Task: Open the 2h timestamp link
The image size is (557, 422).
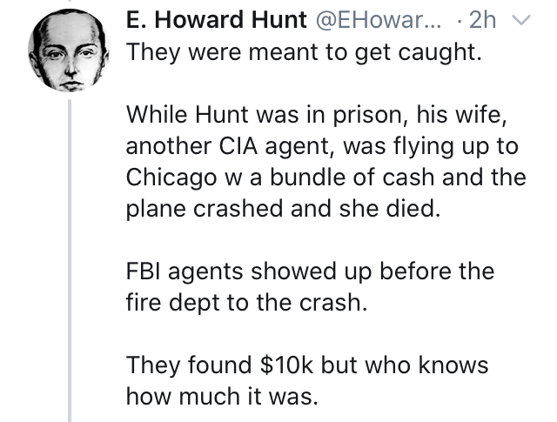Action: [x=482, y=19]
